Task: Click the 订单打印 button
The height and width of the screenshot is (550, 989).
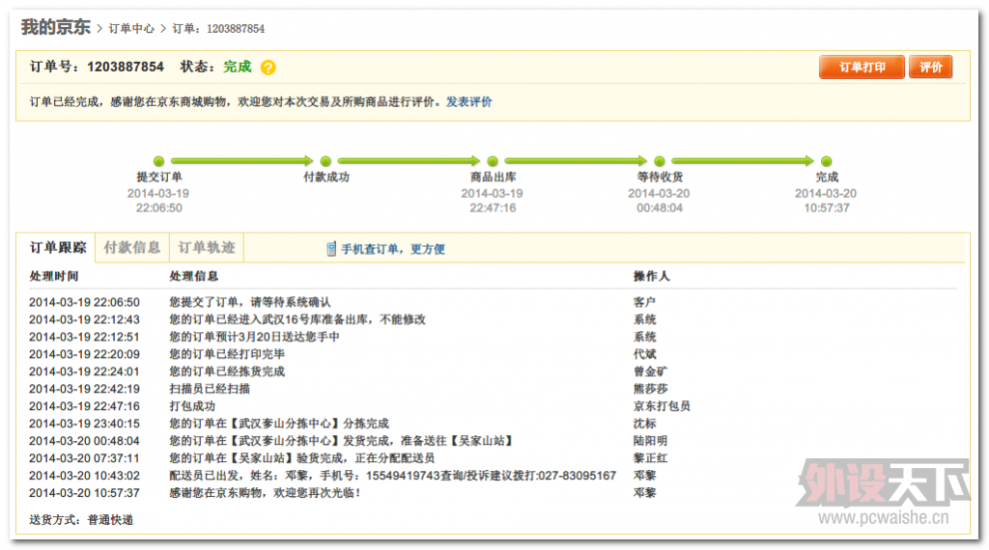Action: (862, 67)
